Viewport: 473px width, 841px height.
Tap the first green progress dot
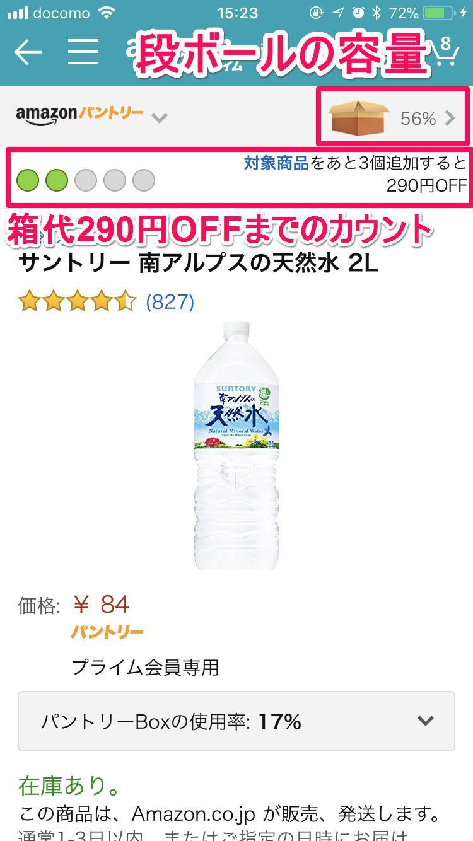(x=28, y=180)
